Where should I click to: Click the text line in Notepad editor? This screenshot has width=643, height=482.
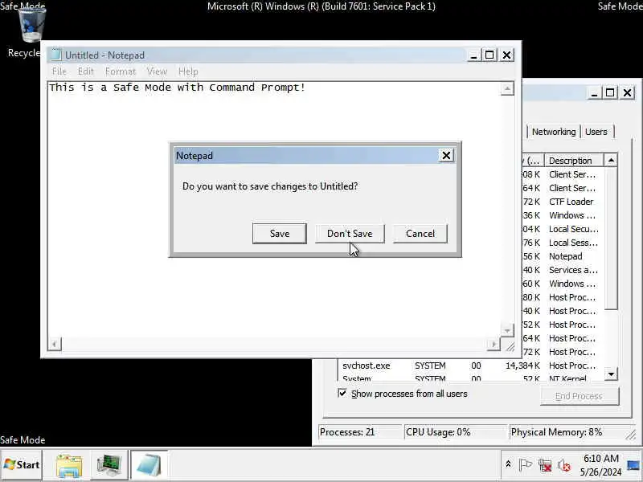coord(177,88)
